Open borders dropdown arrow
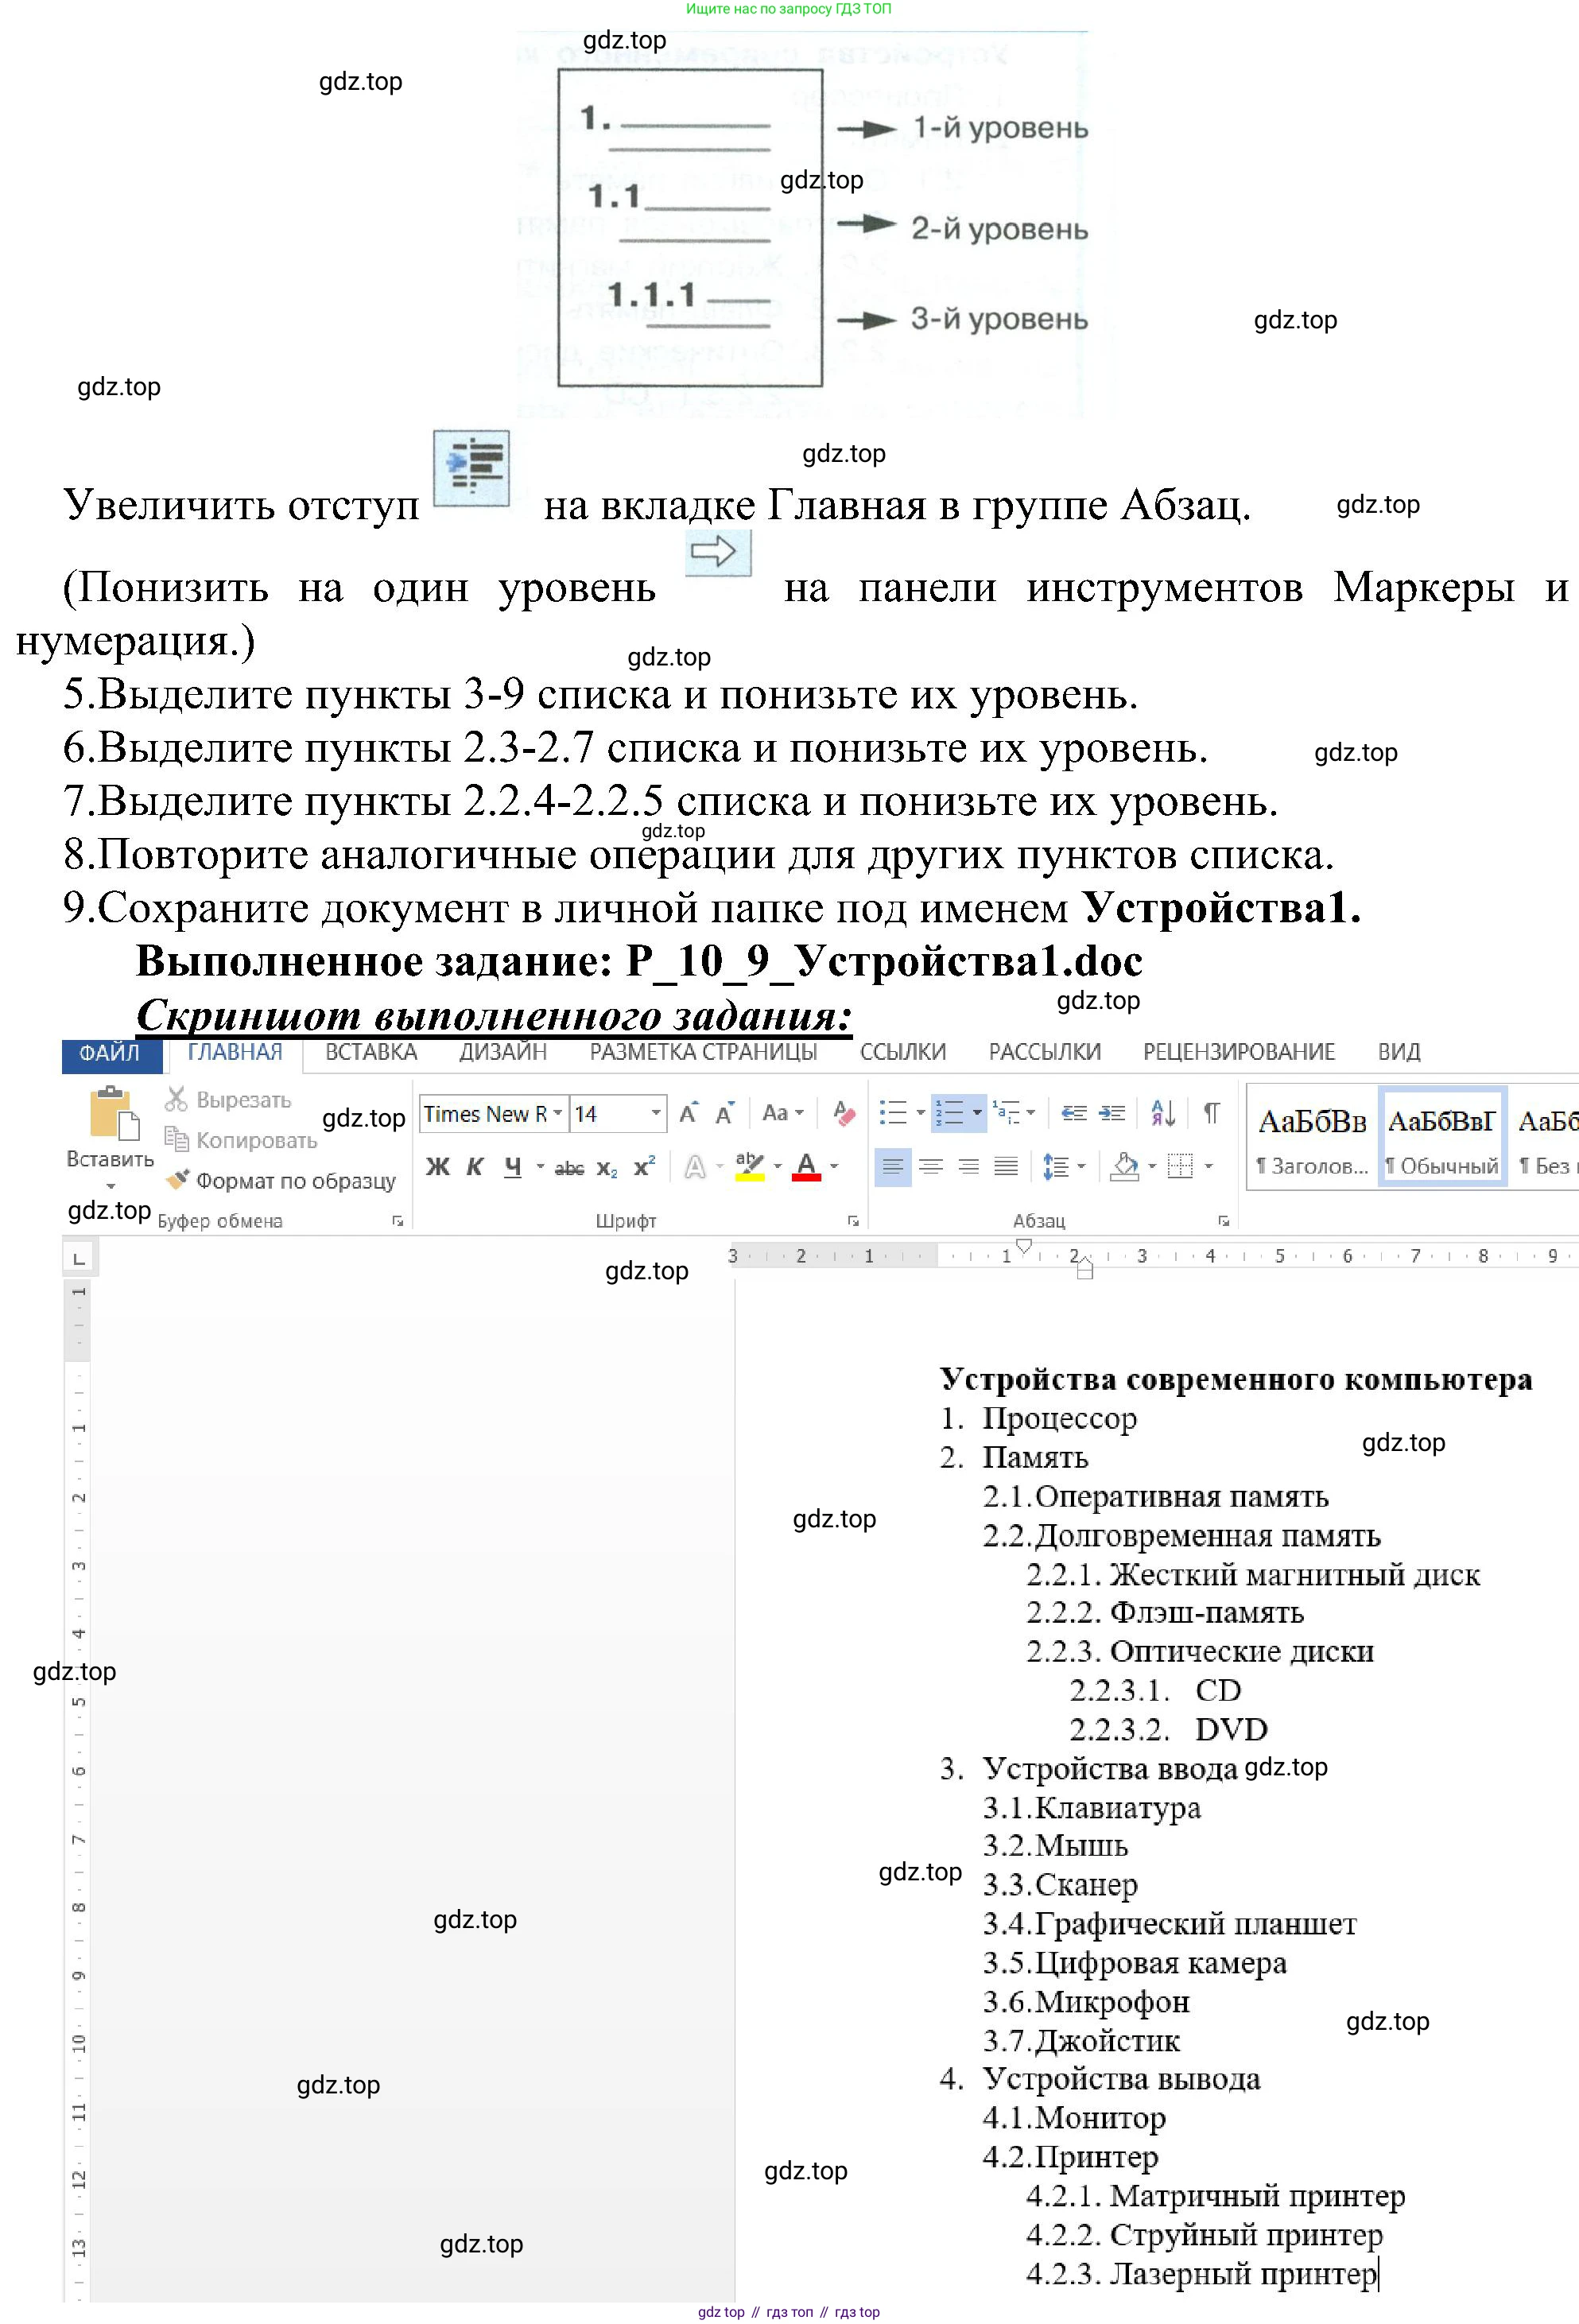The height and width of the screenshot is (2324, 1579). click(x=1208, y=1166)
